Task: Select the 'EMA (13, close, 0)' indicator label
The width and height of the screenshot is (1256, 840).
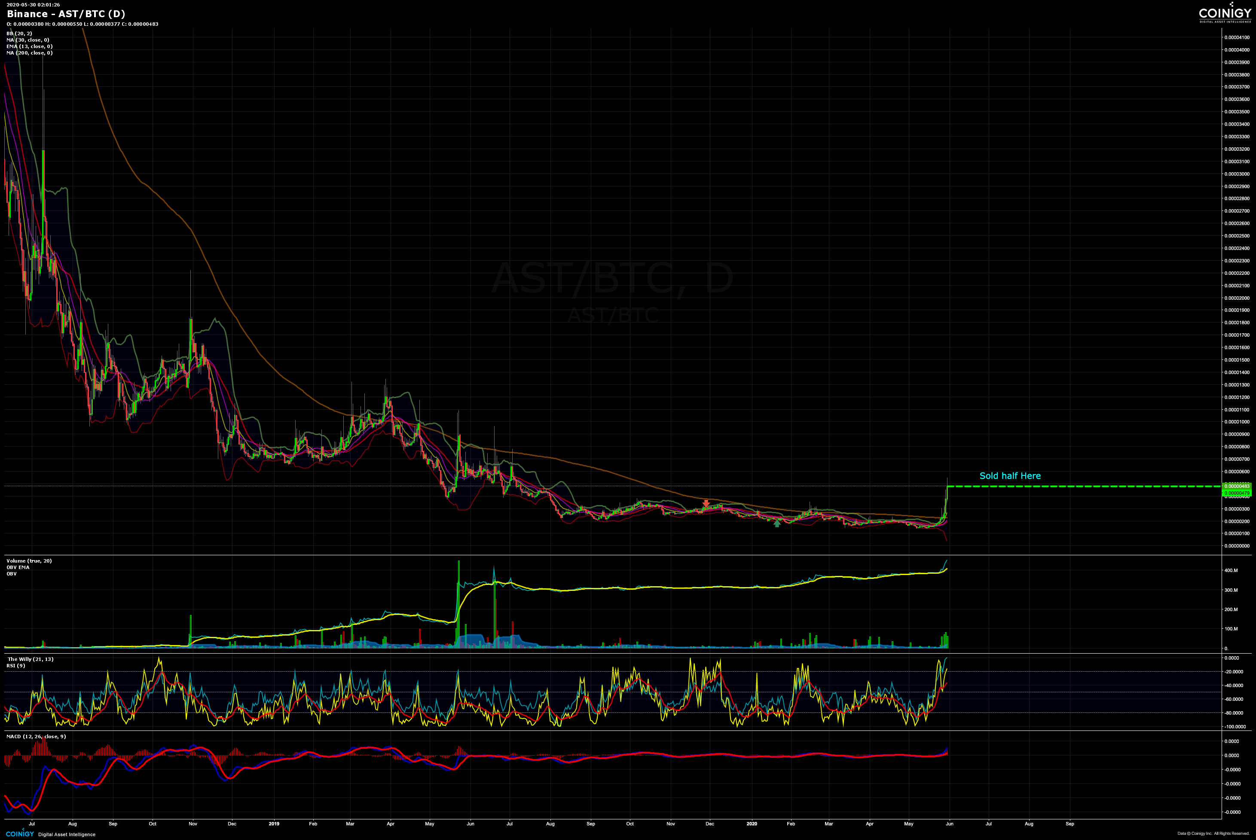Action: [x=30, y=47]
